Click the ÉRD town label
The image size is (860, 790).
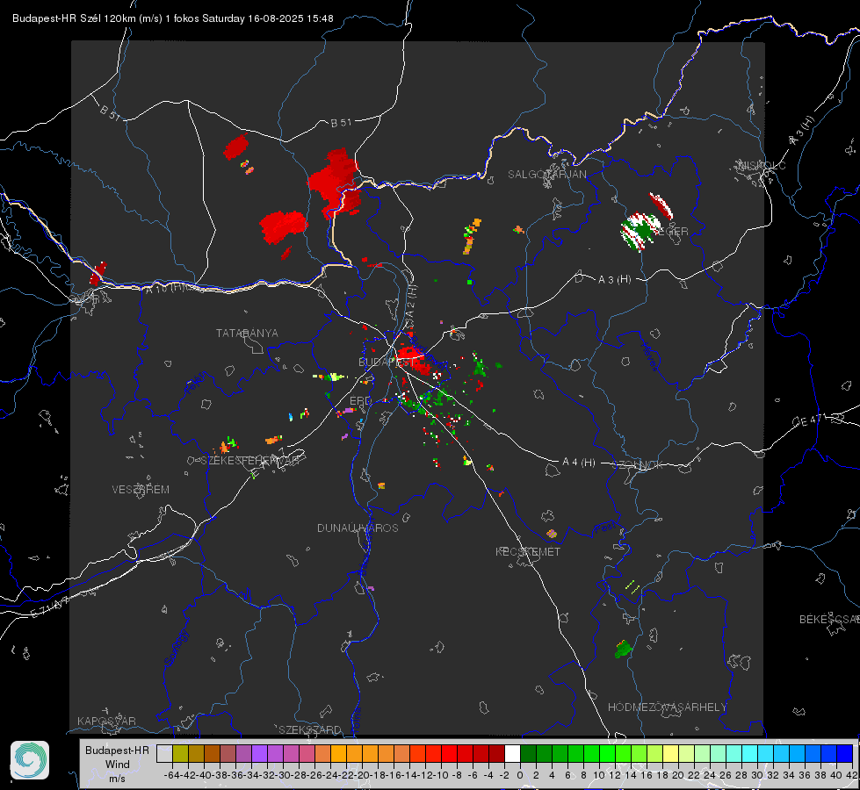click(x=360, y=401)
